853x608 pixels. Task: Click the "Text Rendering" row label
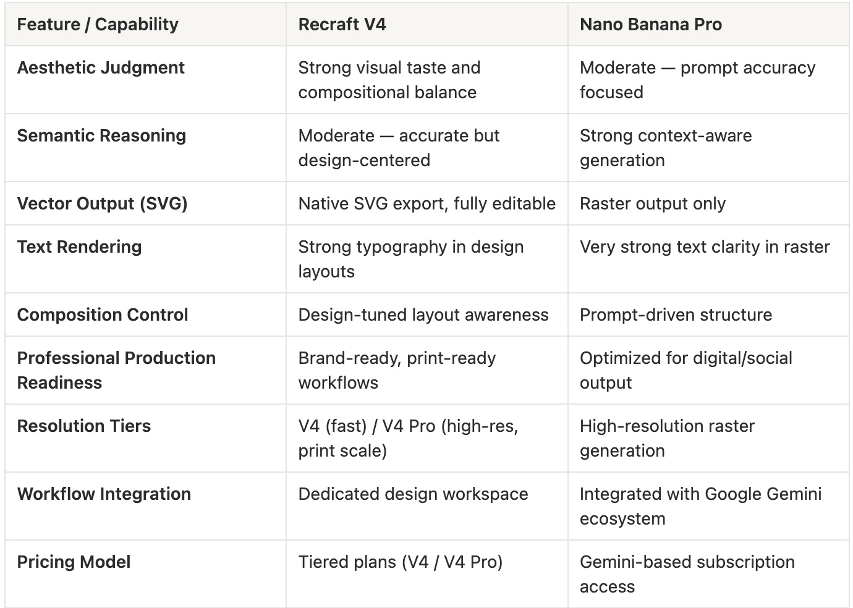(79, 247)
